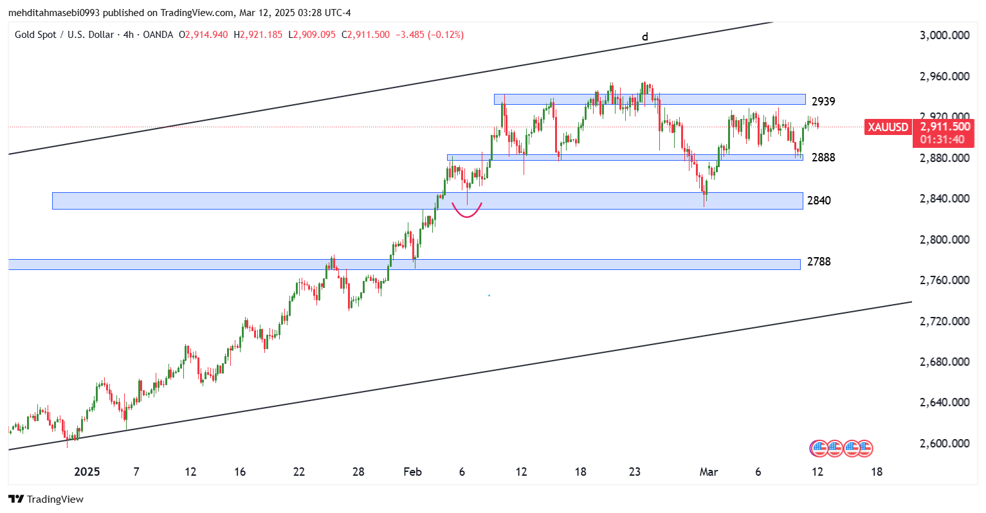Select the 2840 support zone label
This screenshot has width=986, height=513.
(819, 201)
